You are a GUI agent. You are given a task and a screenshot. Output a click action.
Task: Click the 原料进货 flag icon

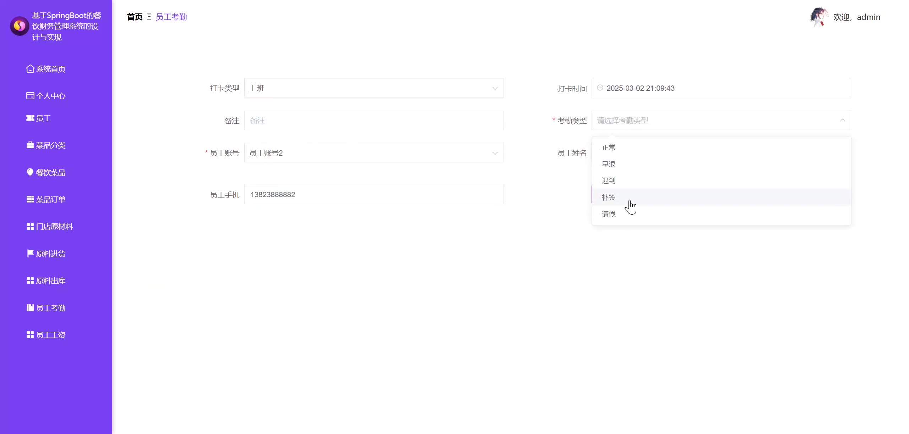click(x=30, y=254)
